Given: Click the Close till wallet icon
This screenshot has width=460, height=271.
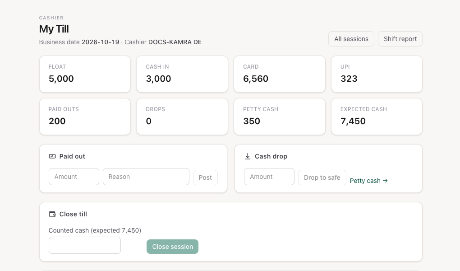Looking at the screenshot, I should pyautogui.click(x=52, y=214).
